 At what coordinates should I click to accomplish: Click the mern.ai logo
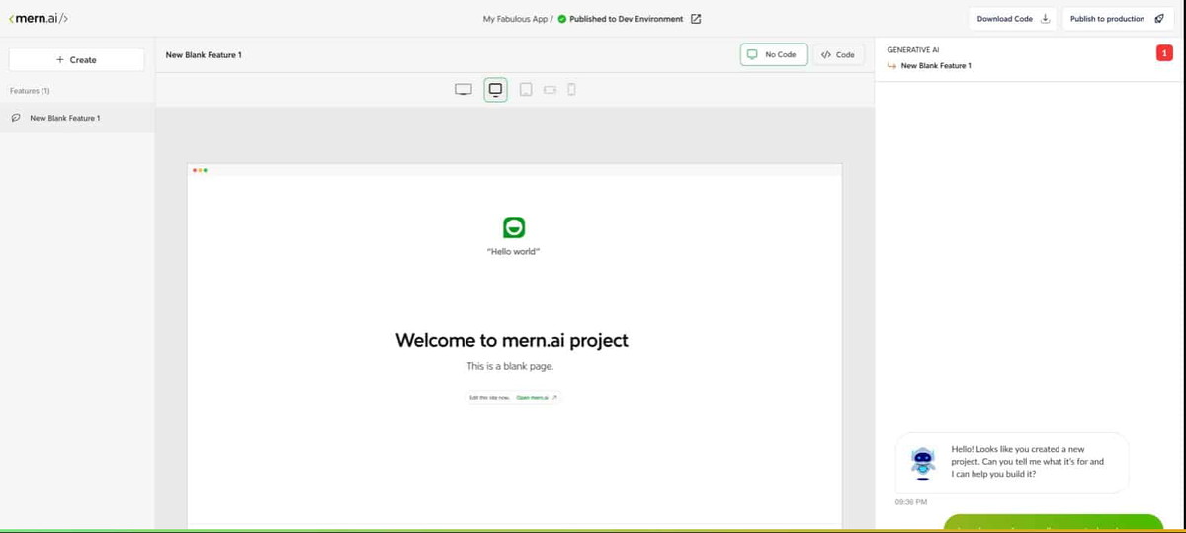39,18
